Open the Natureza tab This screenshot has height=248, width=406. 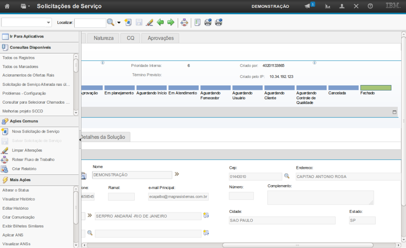pyautogui.click(x=103, y=38)
